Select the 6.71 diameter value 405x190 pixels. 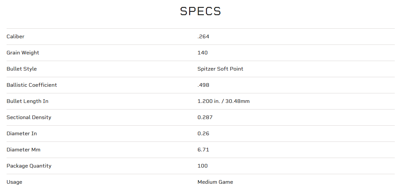click(203, 150)
